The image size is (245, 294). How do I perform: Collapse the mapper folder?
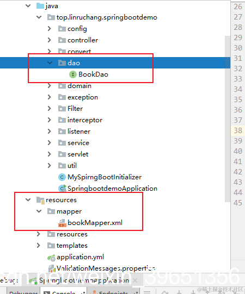pyautogui.click(x=39, y=211)
